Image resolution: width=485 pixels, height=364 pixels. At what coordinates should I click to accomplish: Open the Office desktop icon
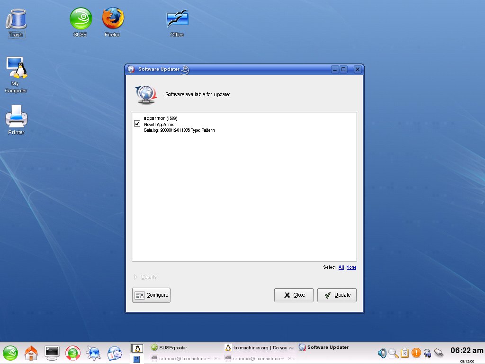click(x=177, y=24)
